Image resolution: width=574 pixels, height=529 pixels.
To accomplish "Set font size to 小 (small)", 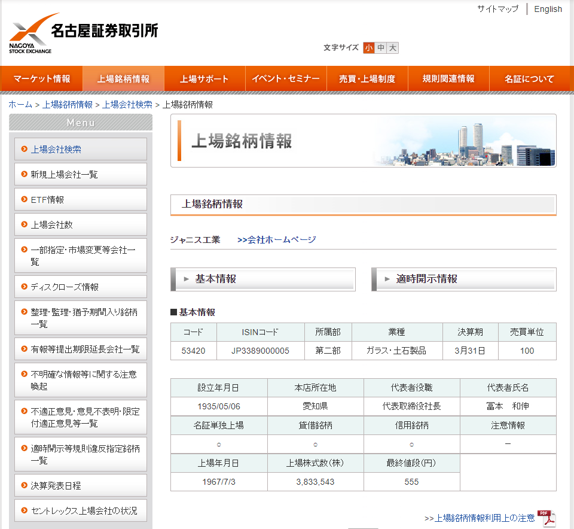I will pos(369,48).
